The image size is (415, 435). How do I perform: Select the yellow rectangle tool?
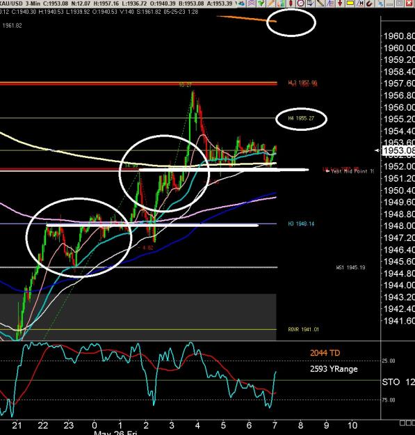click(x=350, y=3)
